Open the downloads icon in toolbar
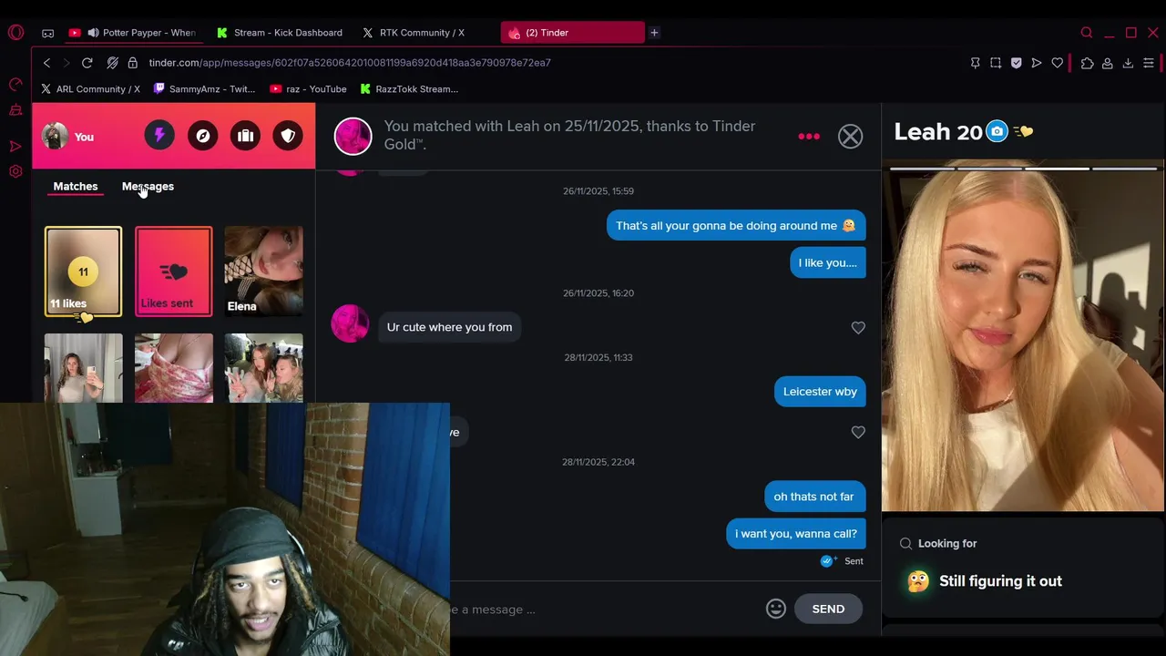The height and width of the screenshot is (656, 1166). [x=1128, y=63]
